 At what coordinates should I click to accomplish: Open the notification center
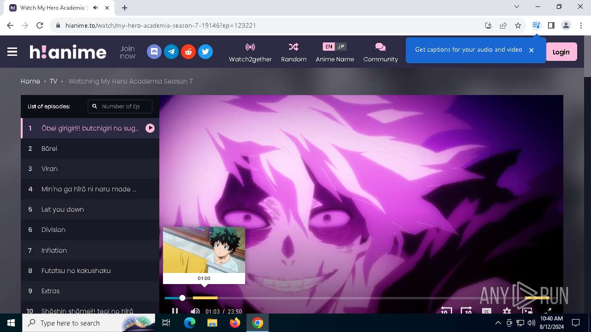576,323
